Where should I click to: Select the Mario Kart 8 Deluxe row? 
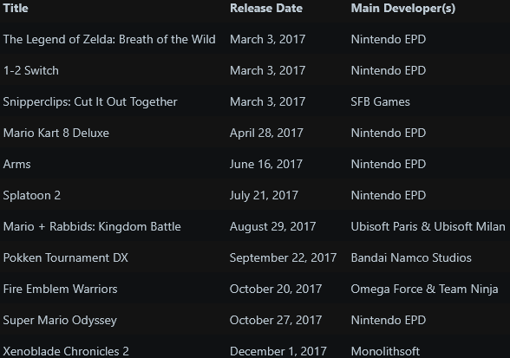coord(255,133)
